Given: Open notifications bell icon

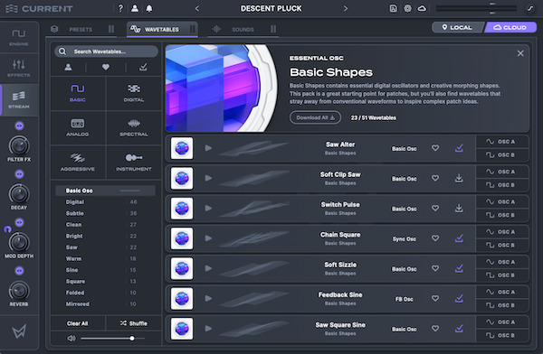Looking at the screenshot, I should pyautogui.click(x=149, y=8).
